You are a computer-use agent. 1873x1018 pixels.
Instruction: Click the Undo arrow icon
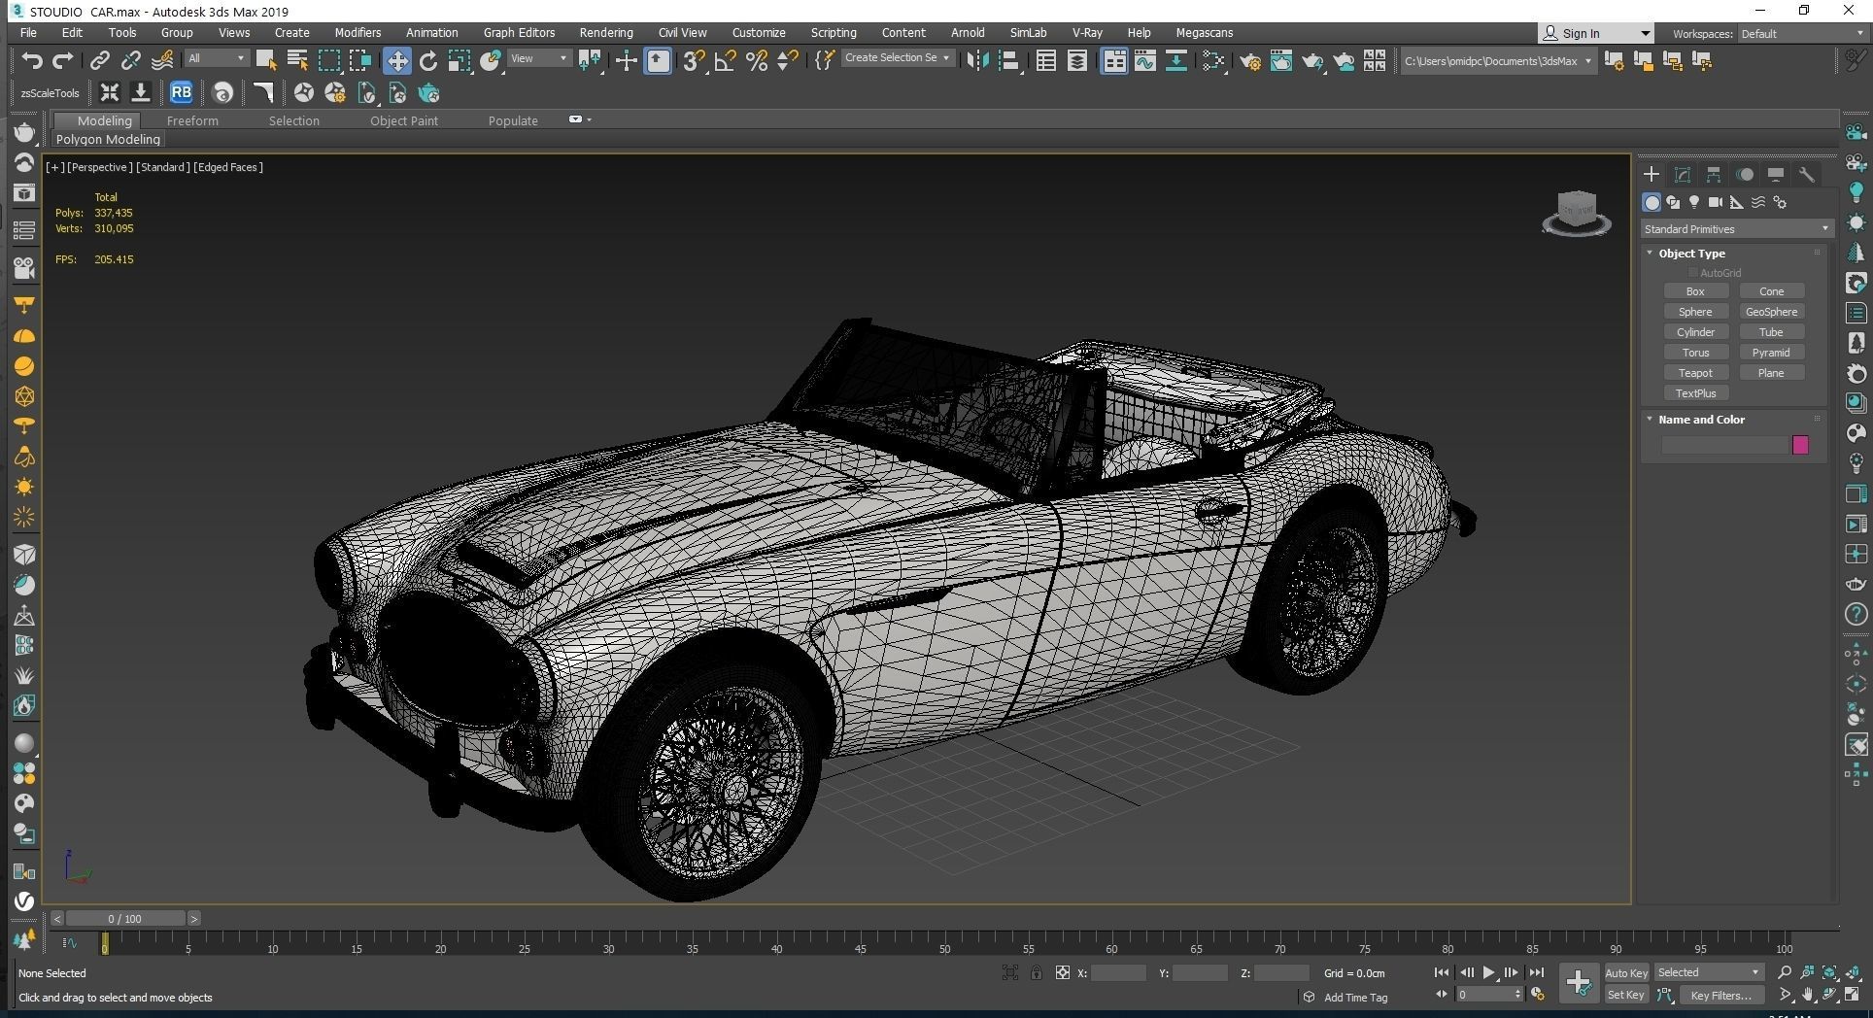pyautogui.click(x=32, y=61)
